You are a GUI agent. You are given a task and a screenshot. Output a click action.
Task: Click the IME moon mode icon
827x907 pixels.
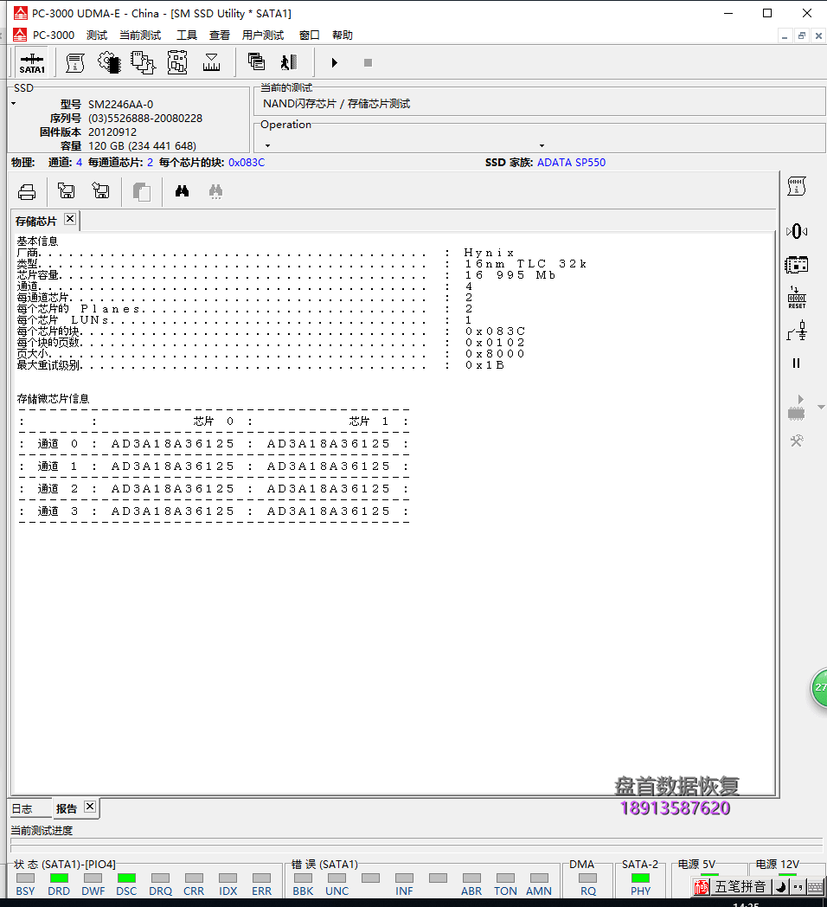[x=781, y=886]
